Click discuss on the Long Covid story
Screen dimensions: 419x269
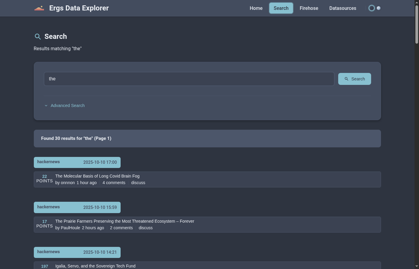click(138, 183)
